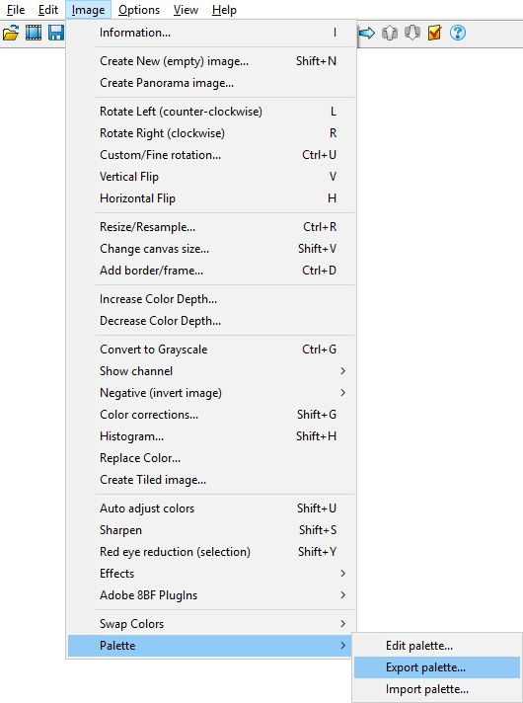Image resolution: width=523 pixels, height=703 pixels.
Task: Expand the Swap Colors submenu
Action: [211, 624]
